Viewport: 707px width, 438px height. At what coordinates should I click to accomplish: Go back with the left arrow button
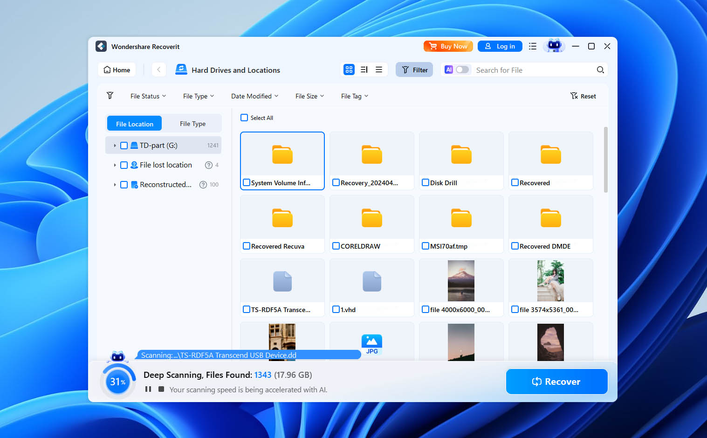[x=158, y=70]
